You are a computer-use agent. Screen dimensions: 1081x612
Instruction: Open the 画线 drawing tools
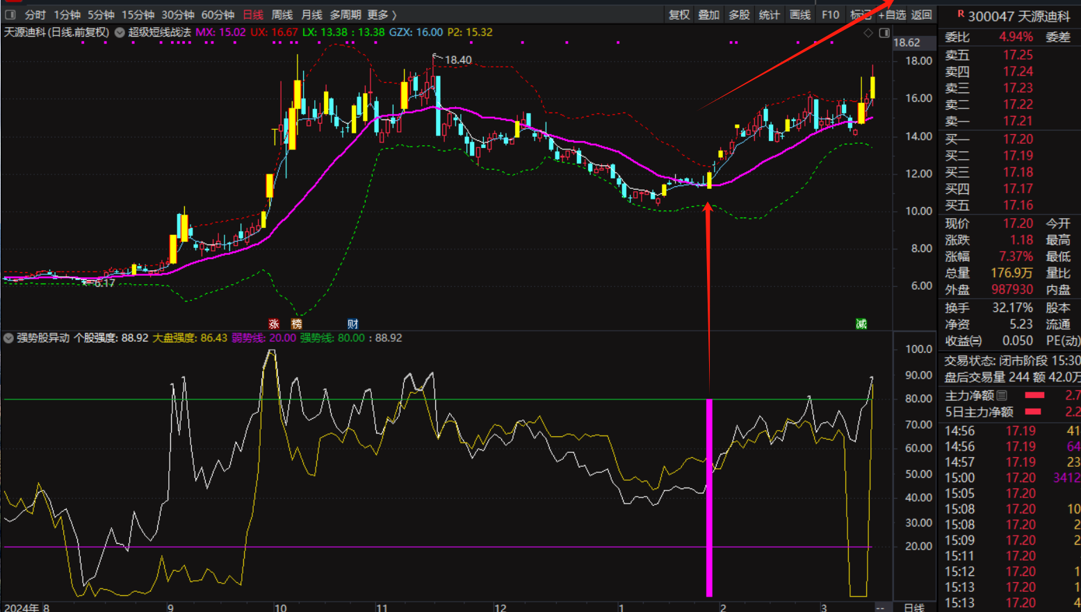point(799,15)
